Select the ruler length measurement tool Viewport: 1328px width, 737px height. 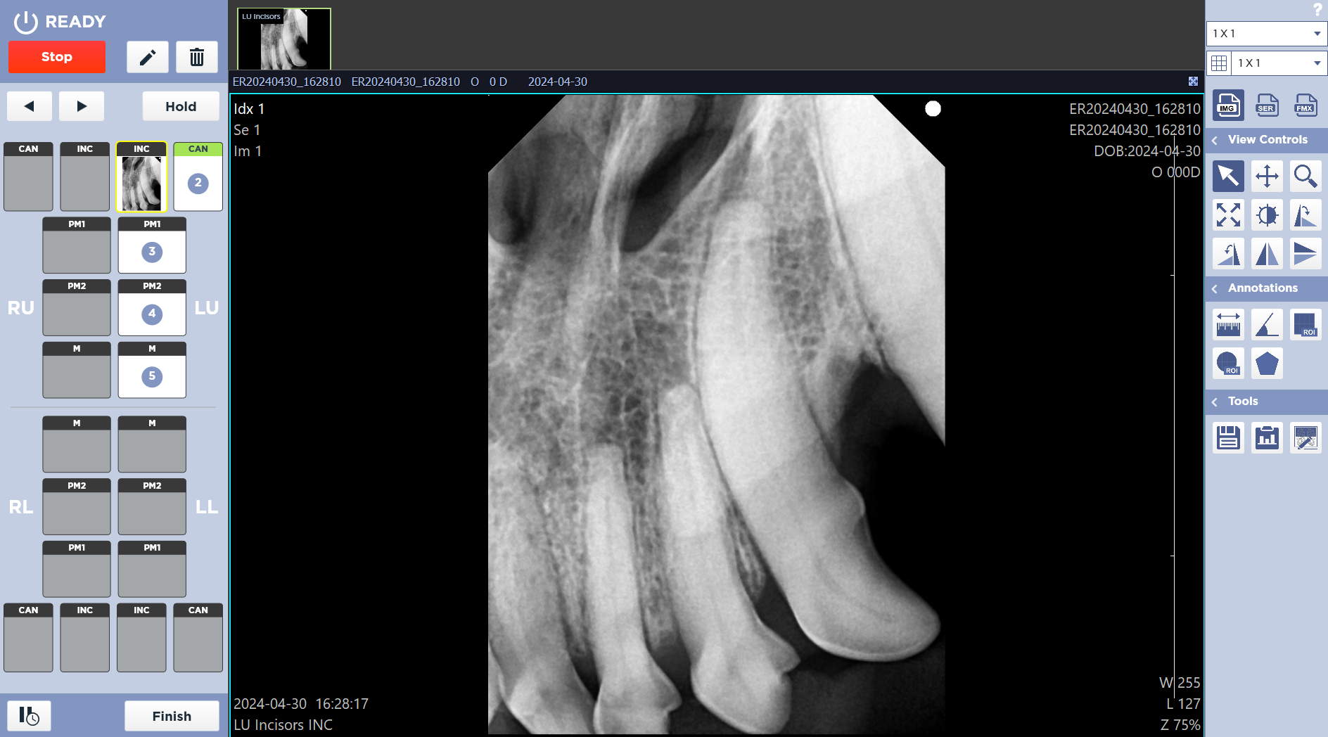pos(1228,325)
